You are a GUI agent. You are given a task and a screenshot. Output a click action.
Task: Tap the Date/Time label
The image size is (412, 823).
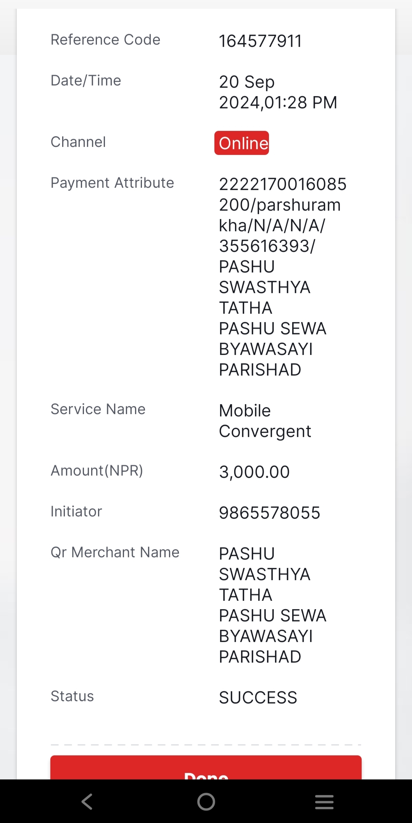[x=86, y=81]
